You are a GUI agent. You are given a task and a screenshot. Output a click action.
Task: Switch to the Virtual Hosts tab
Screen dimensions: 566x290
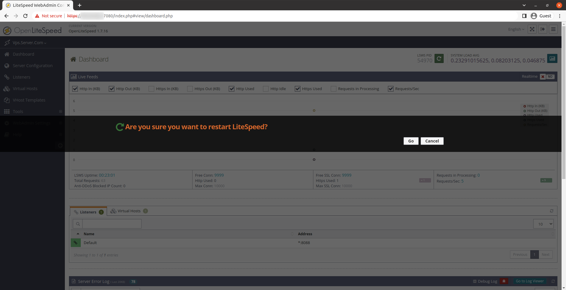[x=129, y=211]
